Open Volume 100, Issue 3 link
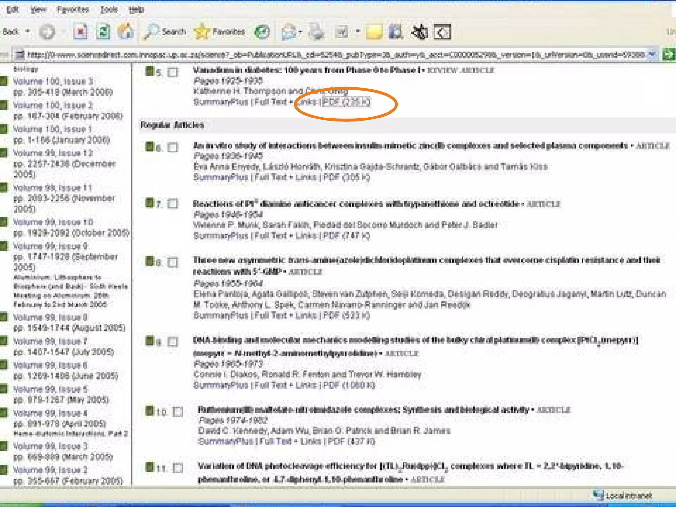Viewport: 676px width, 507px height. click(x=53, y=81)
